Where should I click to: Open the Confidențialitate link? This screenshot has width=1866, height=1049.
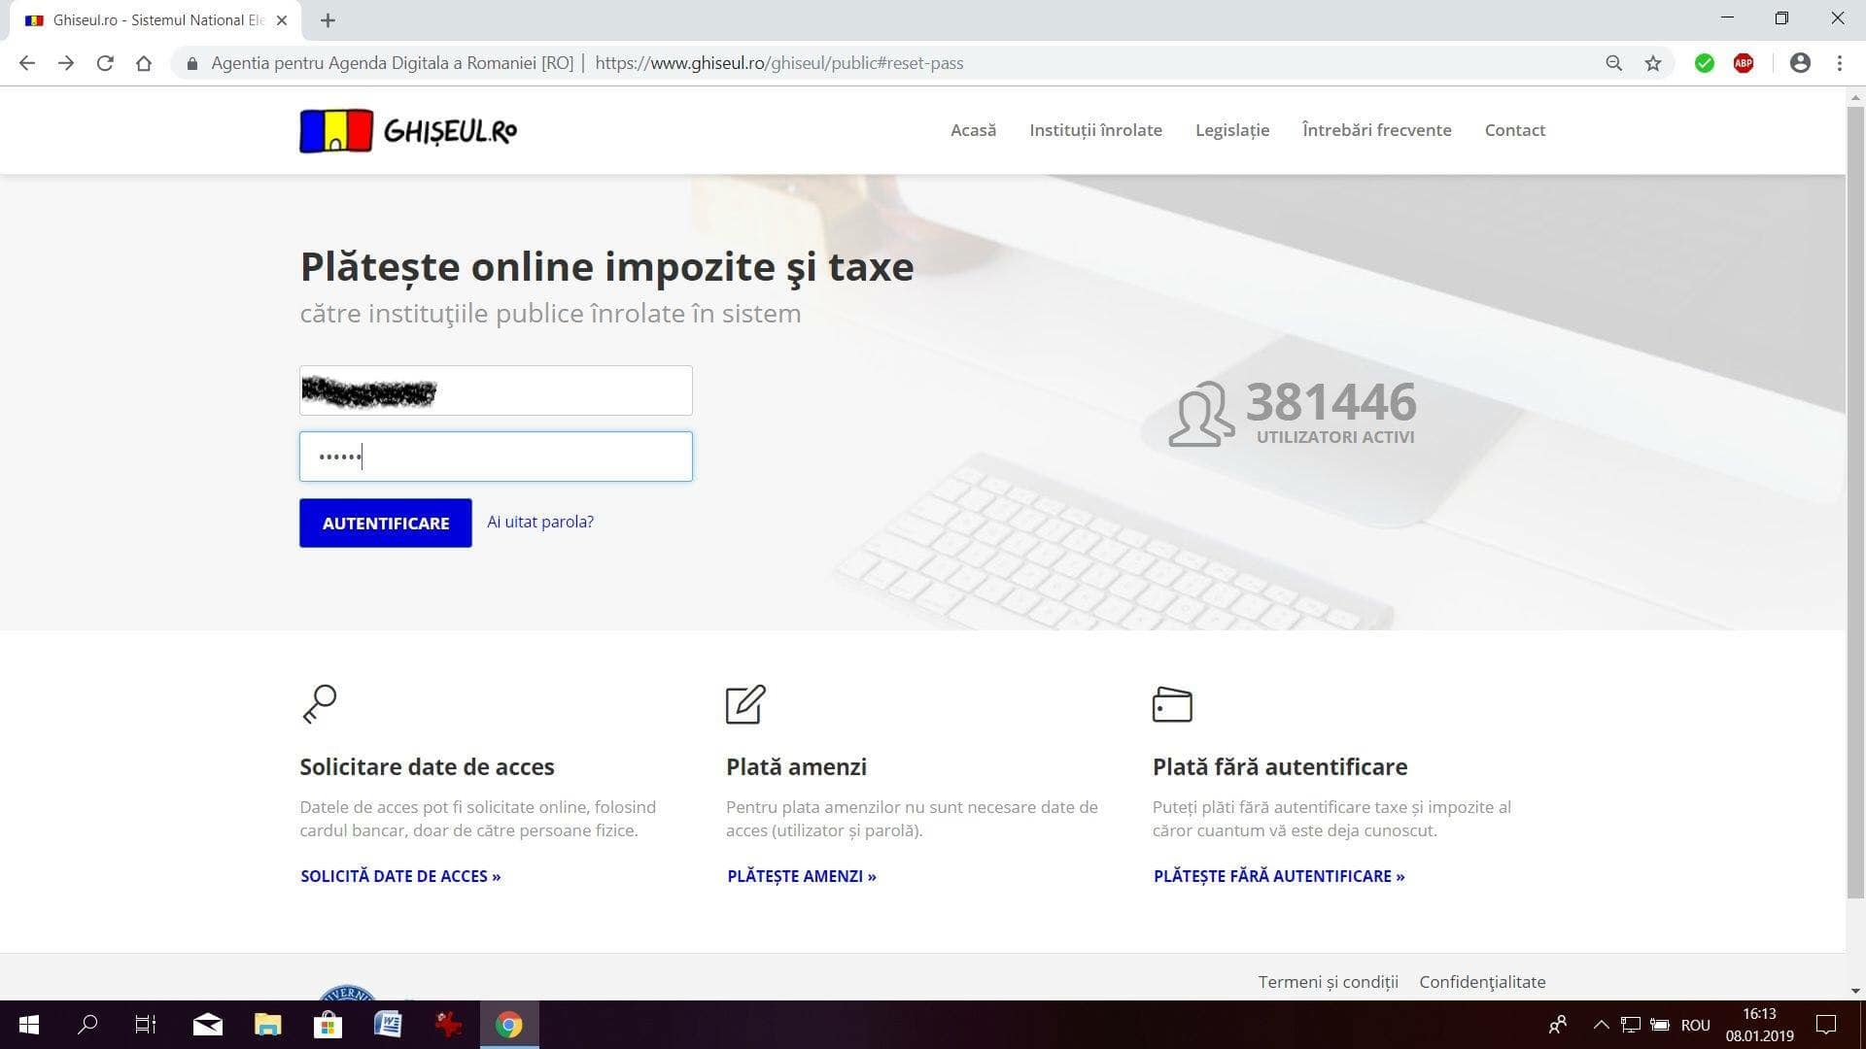pyautogui.click(x=1482, y=982)
